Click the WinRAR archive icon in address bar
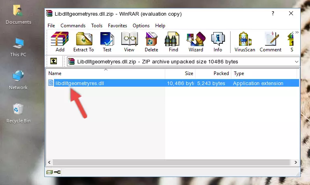 click(x=71, y=62)
